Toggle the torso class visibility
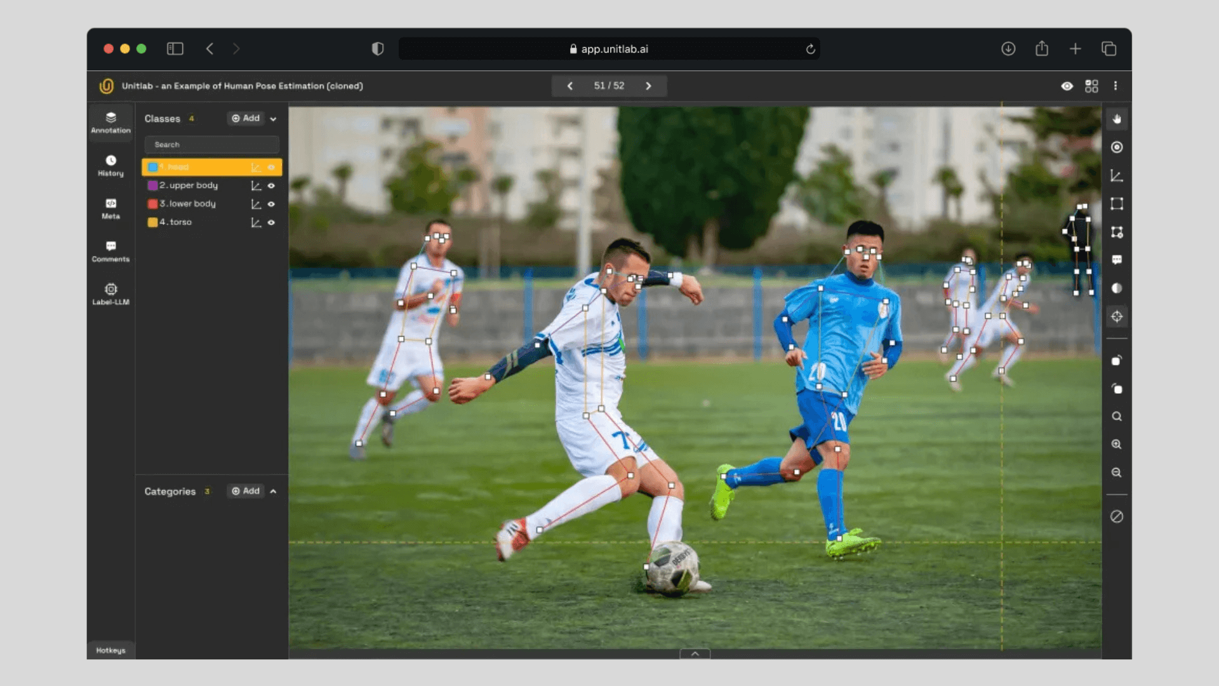Screen dimensions: 1219x686 pyautogui.click(x=272, y=222)
